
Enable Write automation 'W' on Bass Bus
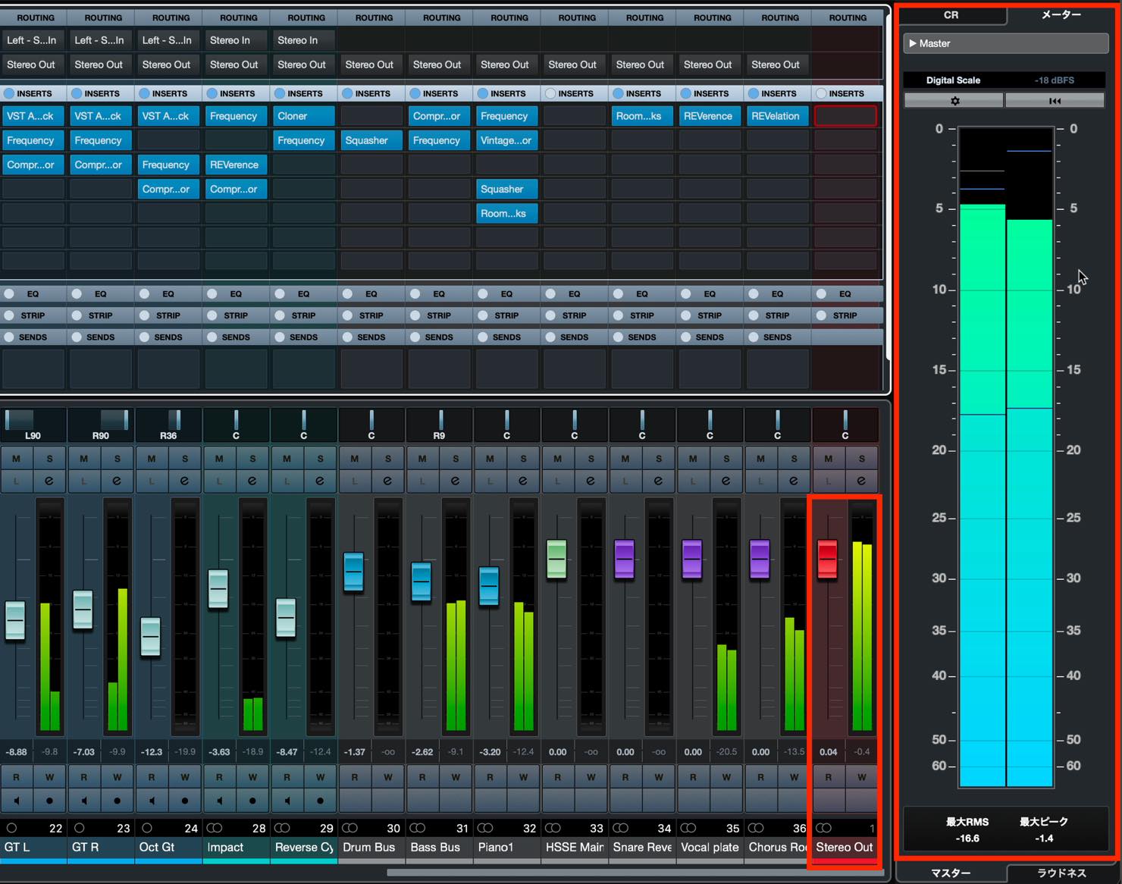click(456, 777)
